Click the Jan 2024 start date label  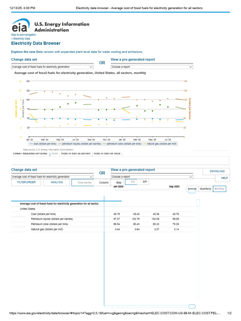(x=118, y=187)
